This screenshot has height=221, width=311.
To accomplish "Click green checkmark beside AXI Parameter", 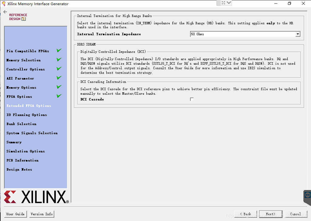I will pos(59,78).
